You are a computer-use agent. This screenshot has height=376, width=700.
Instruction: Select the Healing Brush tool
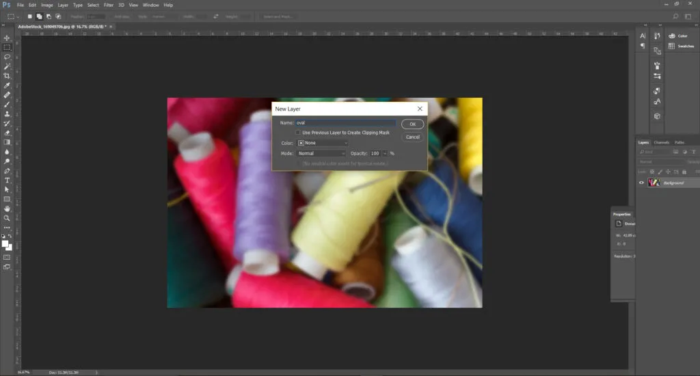pyautogui.click(x=7, y=94)
